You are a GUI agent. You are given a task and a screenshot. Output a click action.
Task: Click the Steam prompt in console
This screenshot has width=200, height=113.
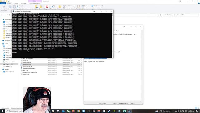pyautogui.click(x=14, y=53)
